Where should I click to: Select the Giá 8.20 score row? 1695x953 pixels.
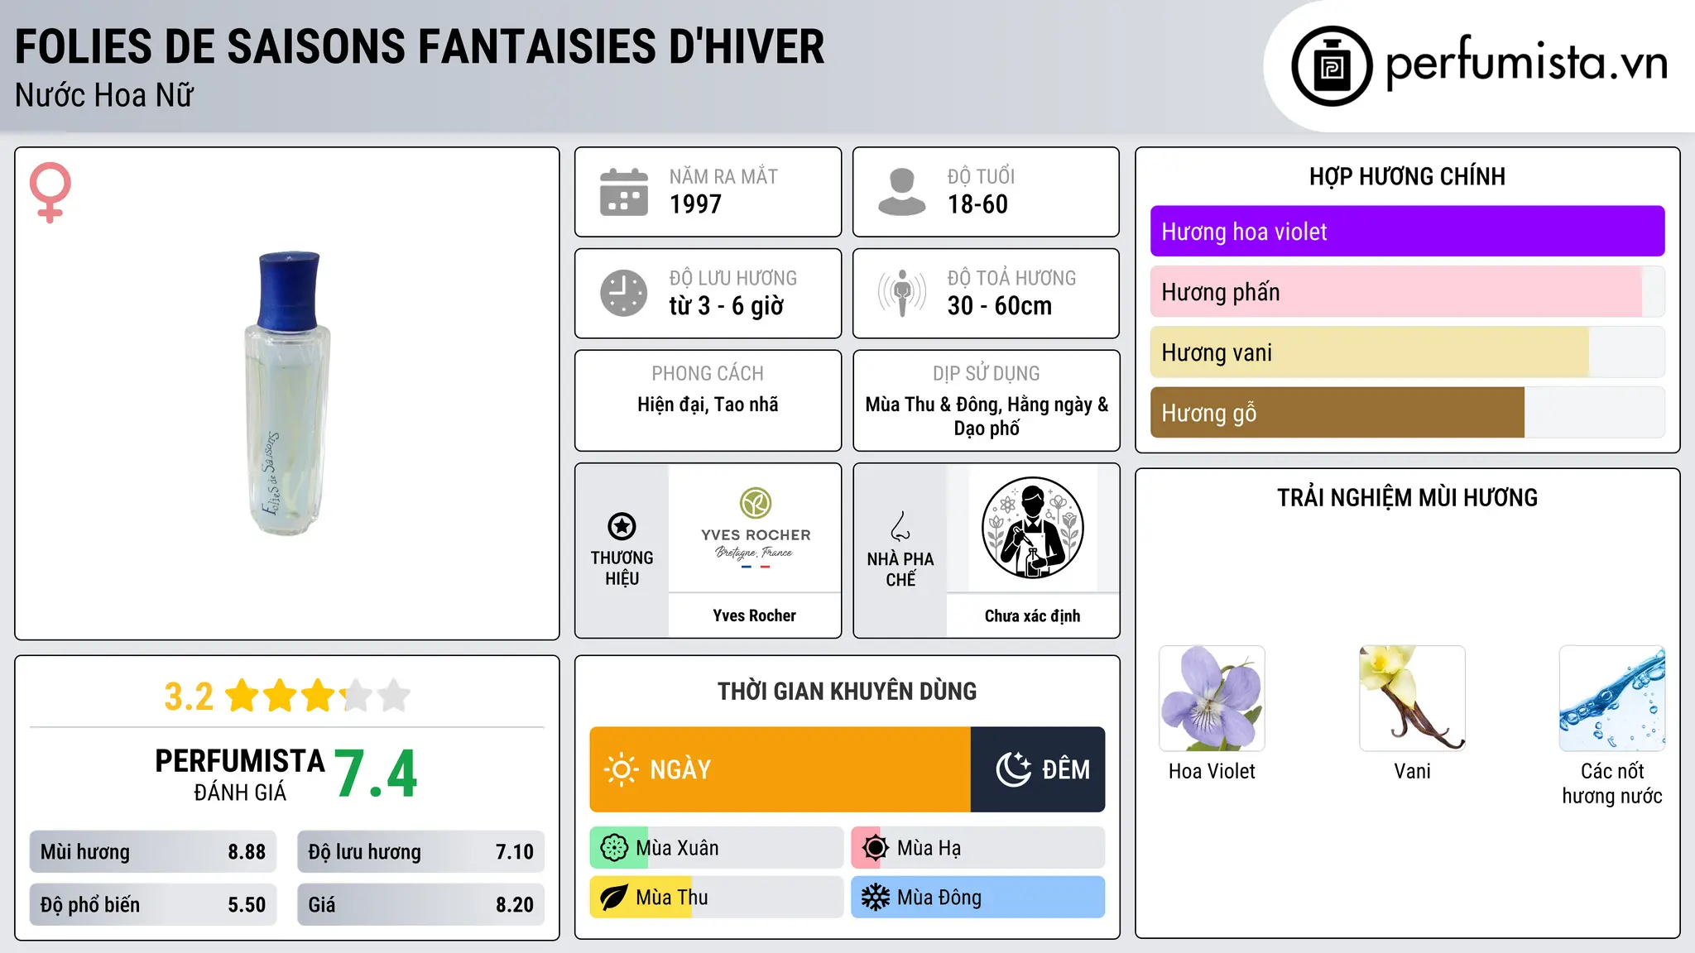(x=420, y=905)
